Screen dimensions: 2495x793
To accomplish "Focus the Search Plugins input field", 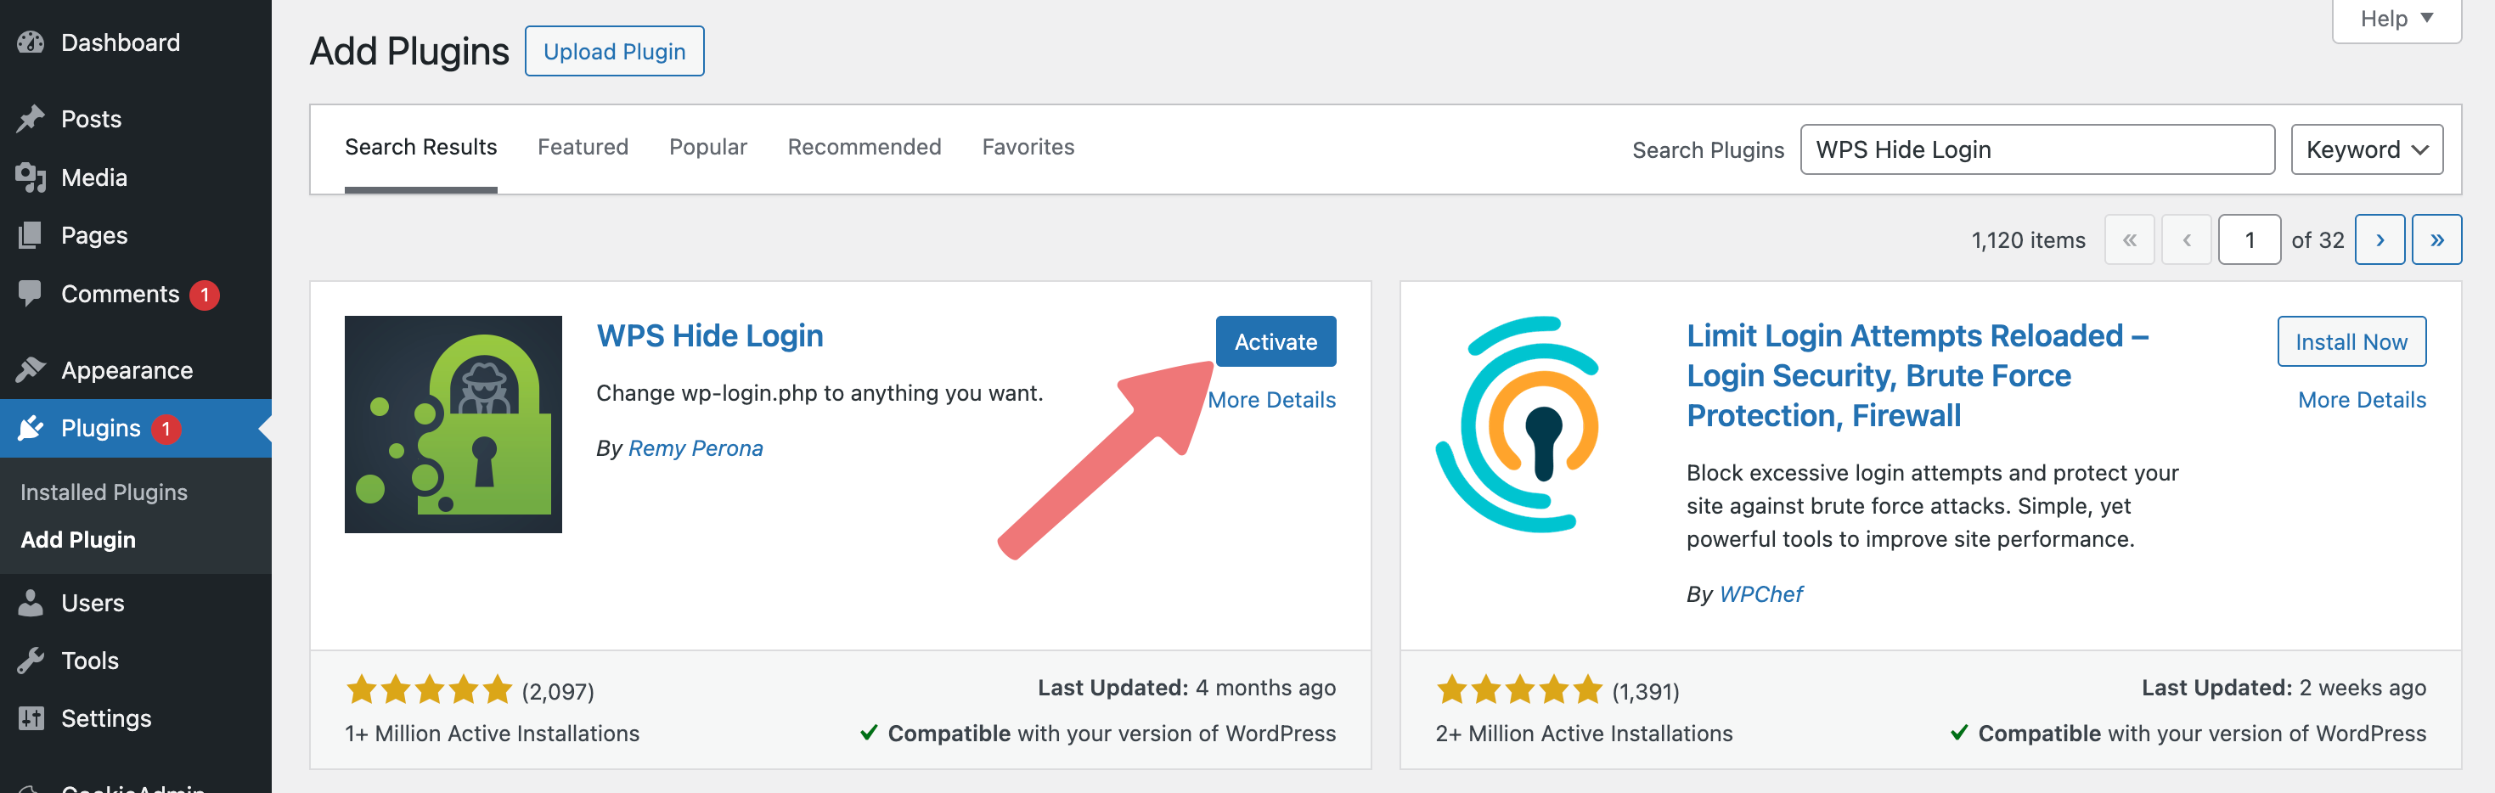I will [x=2037, y=149].
